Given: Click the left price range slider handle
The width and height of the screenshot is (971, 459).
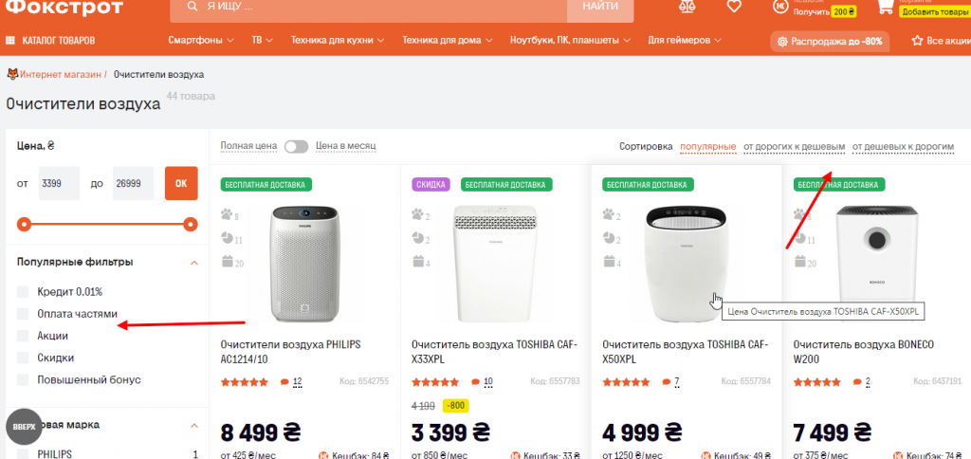Looking at the screenshot, I should tap(24, 225).
